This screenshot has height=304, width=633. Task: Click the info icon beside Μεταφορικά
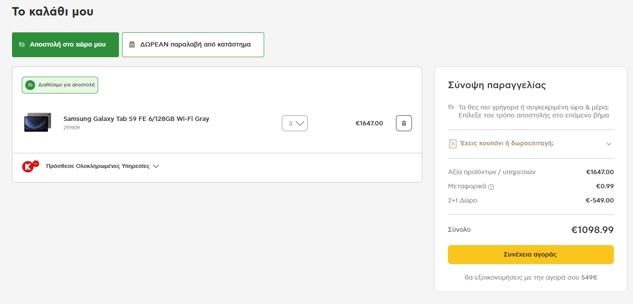coord(491,187)
